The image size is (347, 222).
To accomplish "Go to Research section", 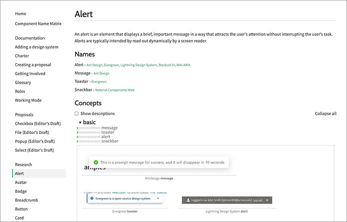I will click(x=23, y=165).
